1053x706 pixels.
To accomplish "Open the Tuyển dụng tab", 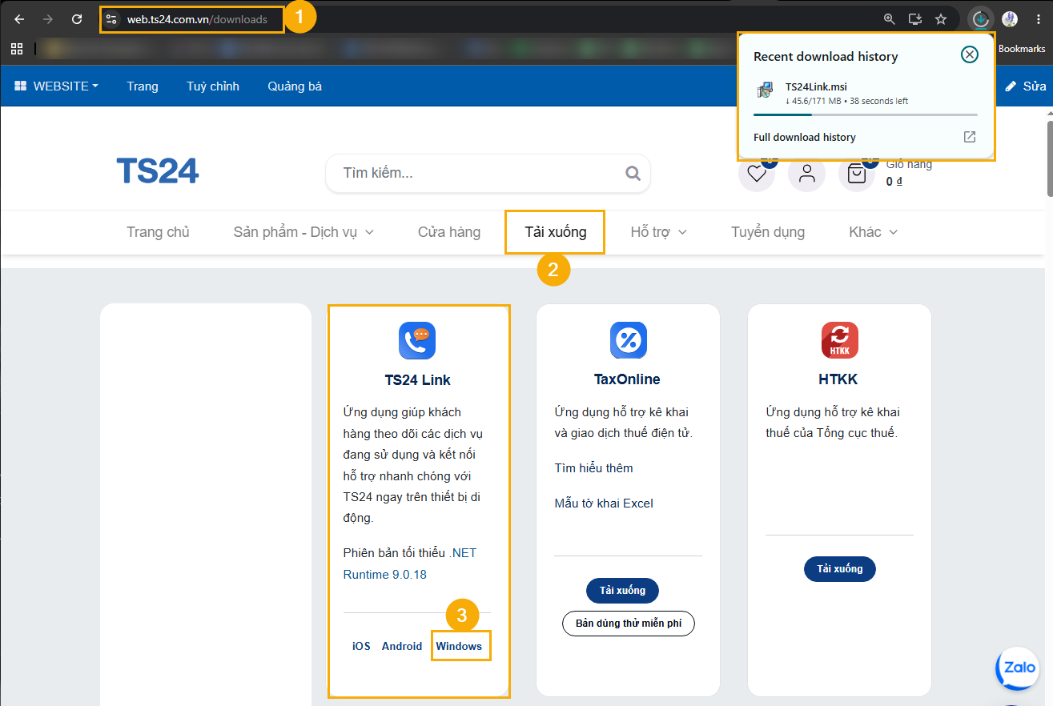I will tap(768, 232).
